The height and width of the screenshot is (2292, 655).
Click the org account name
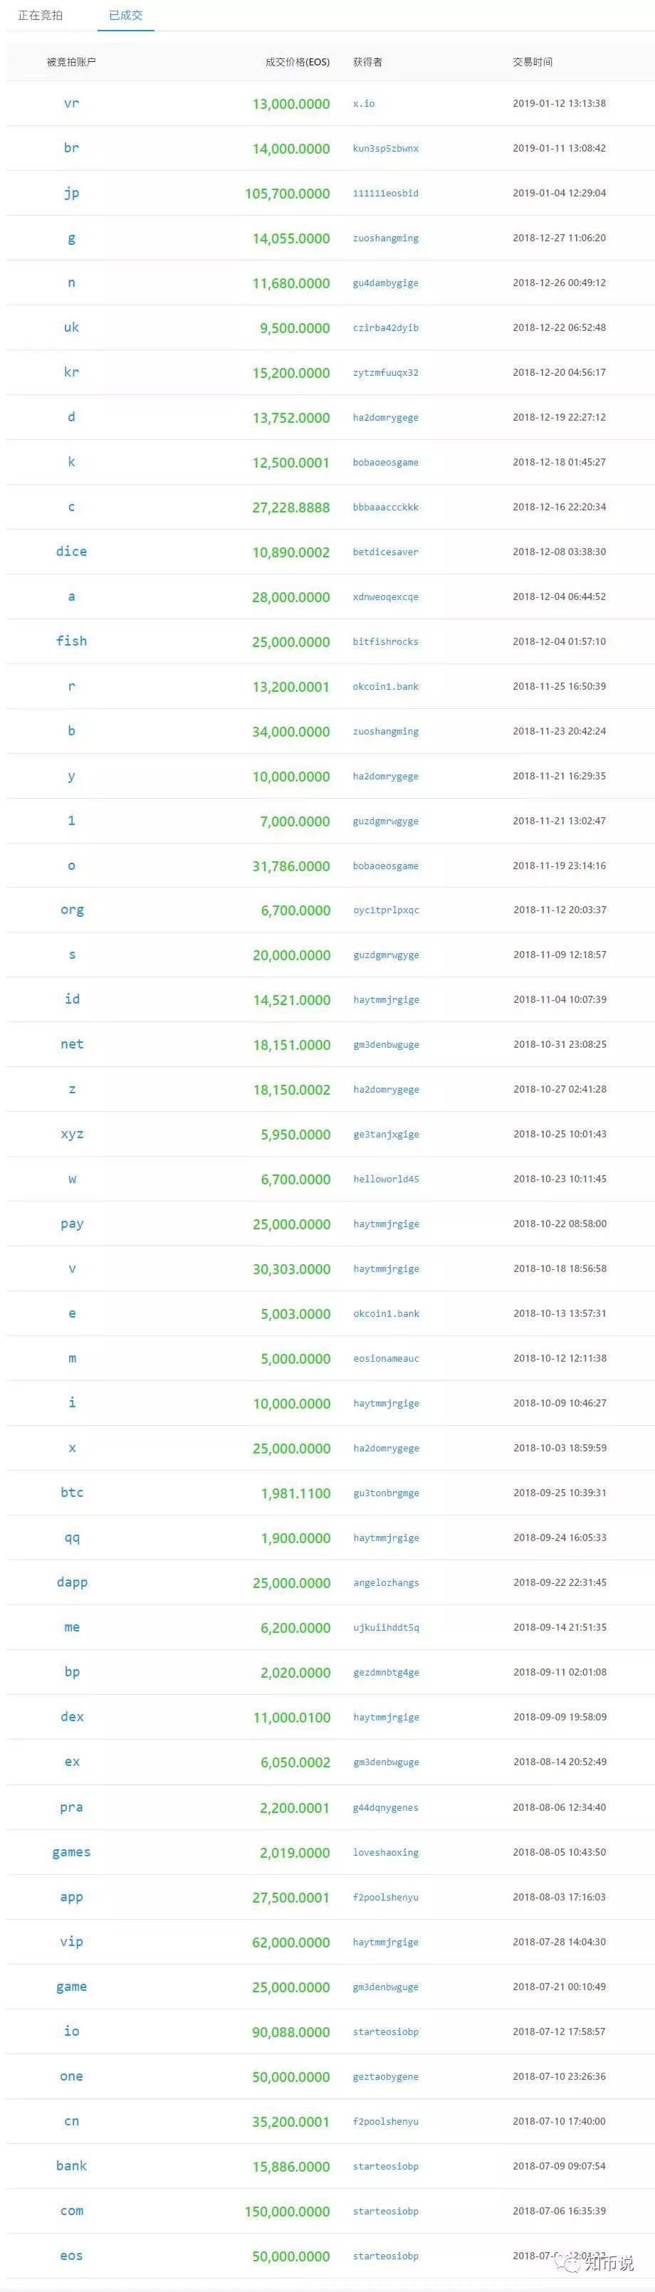click(72, 910)
